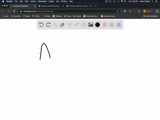Screen dimensions: 160x120
Task: Switch to Desmos Scientific Calculator tab
Action: [79, 6]
